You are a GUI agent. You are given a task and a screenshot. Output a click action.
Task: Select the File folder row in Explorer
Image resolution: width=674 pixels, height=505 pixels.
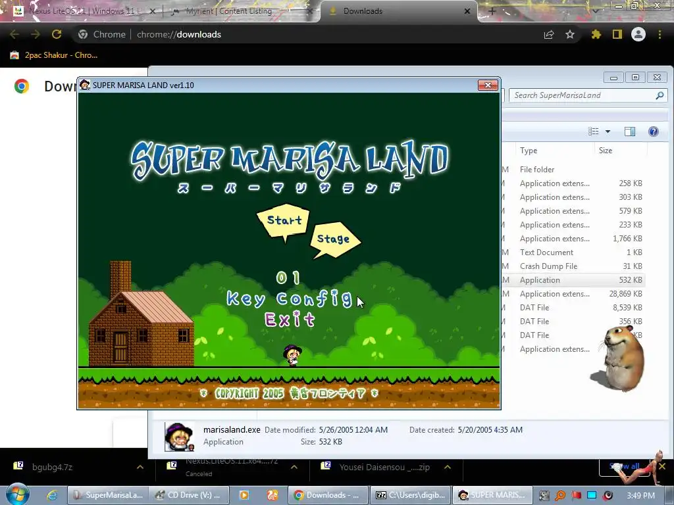click(x=574, y=169)
